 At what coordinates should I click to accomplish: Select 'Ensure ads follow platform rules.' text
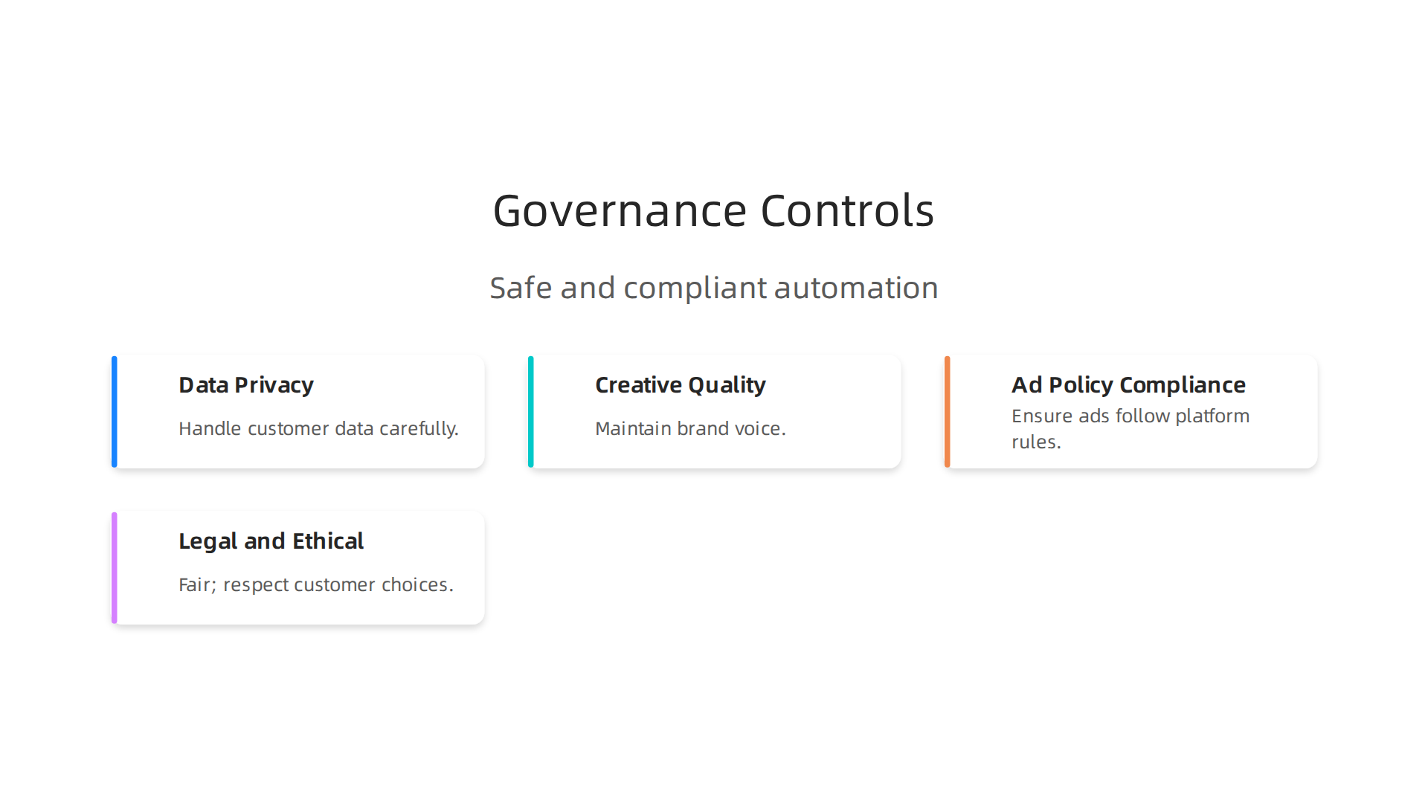(x=1130, y=428)
